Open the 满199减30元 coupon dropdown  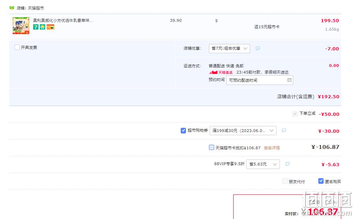pyautogui.click(x=243, y=131)
